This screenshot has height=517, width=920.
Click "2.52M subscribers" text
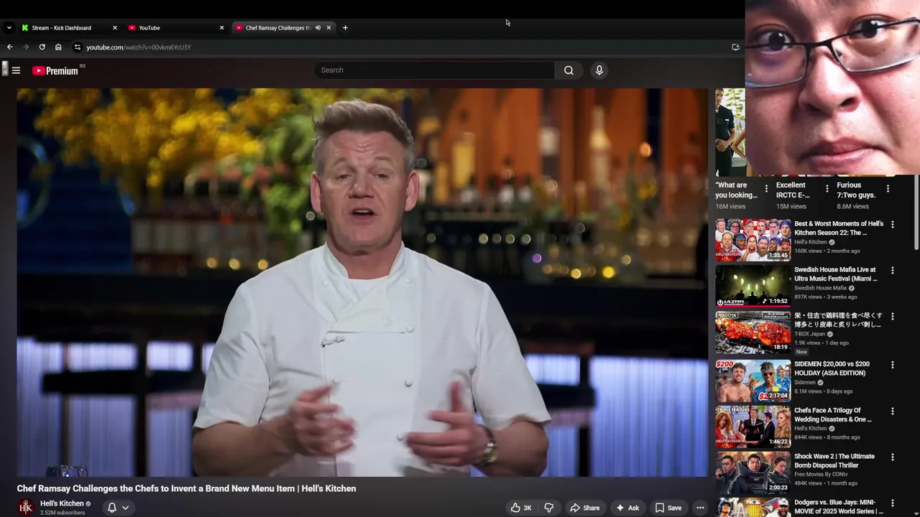63,513
